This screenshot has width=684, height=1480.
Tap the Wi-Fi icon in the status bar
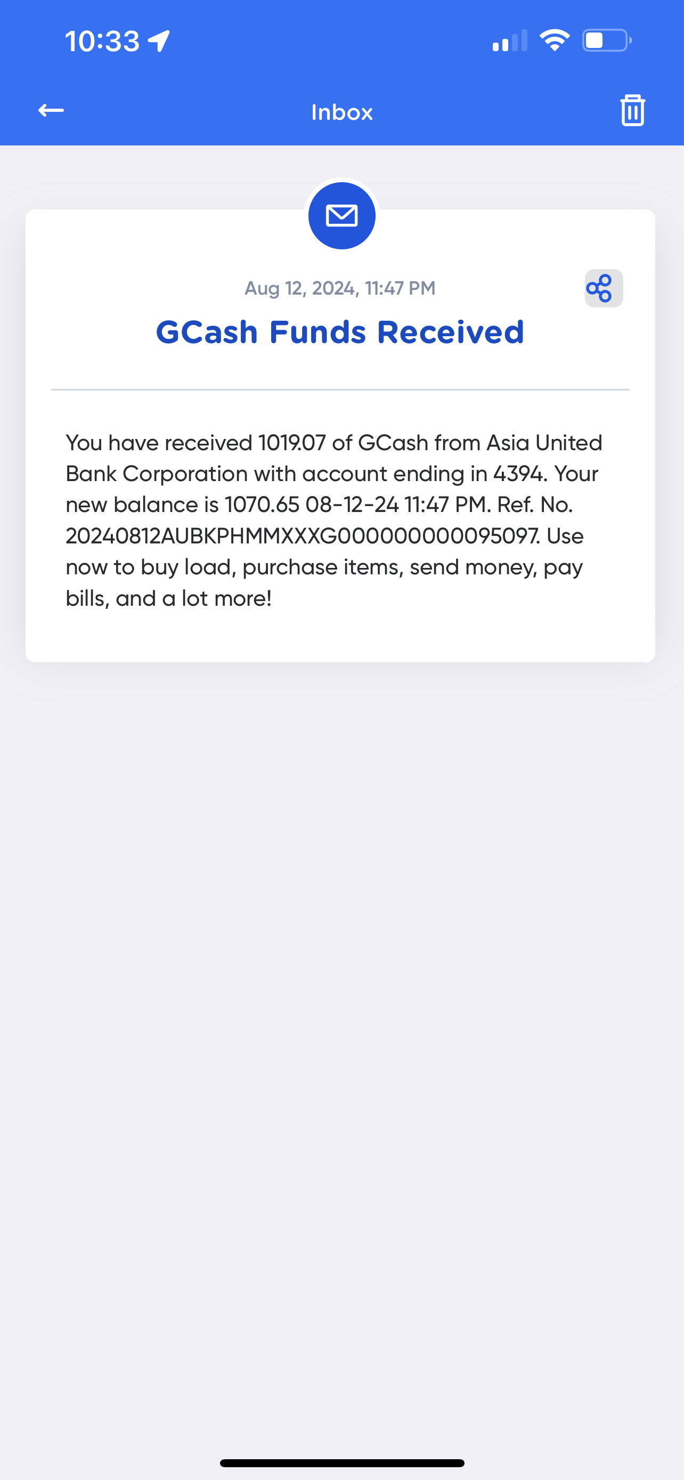tap(554, 41)
